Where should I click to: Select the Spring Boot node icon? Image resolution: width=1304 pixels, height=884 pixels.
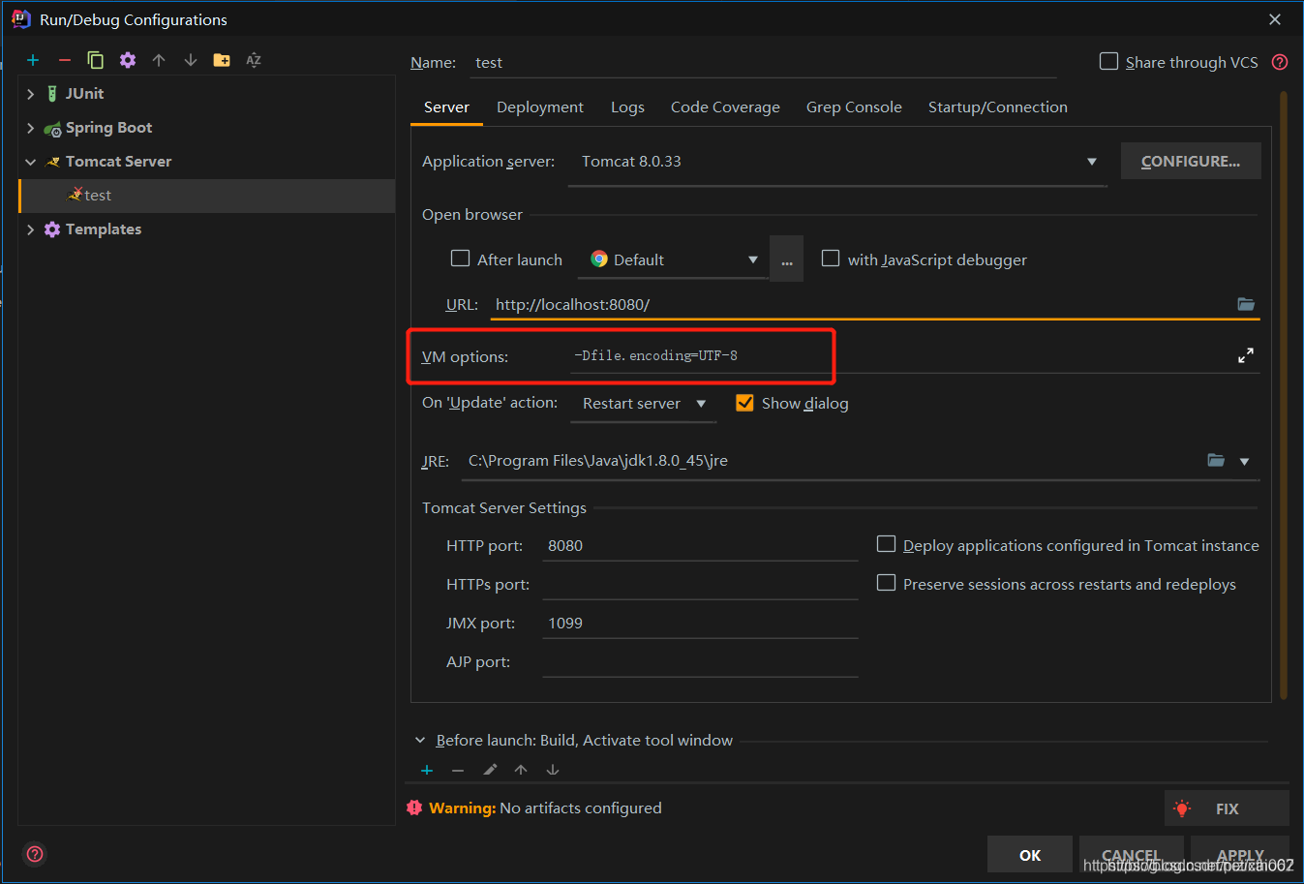click(x=52, y=128)
